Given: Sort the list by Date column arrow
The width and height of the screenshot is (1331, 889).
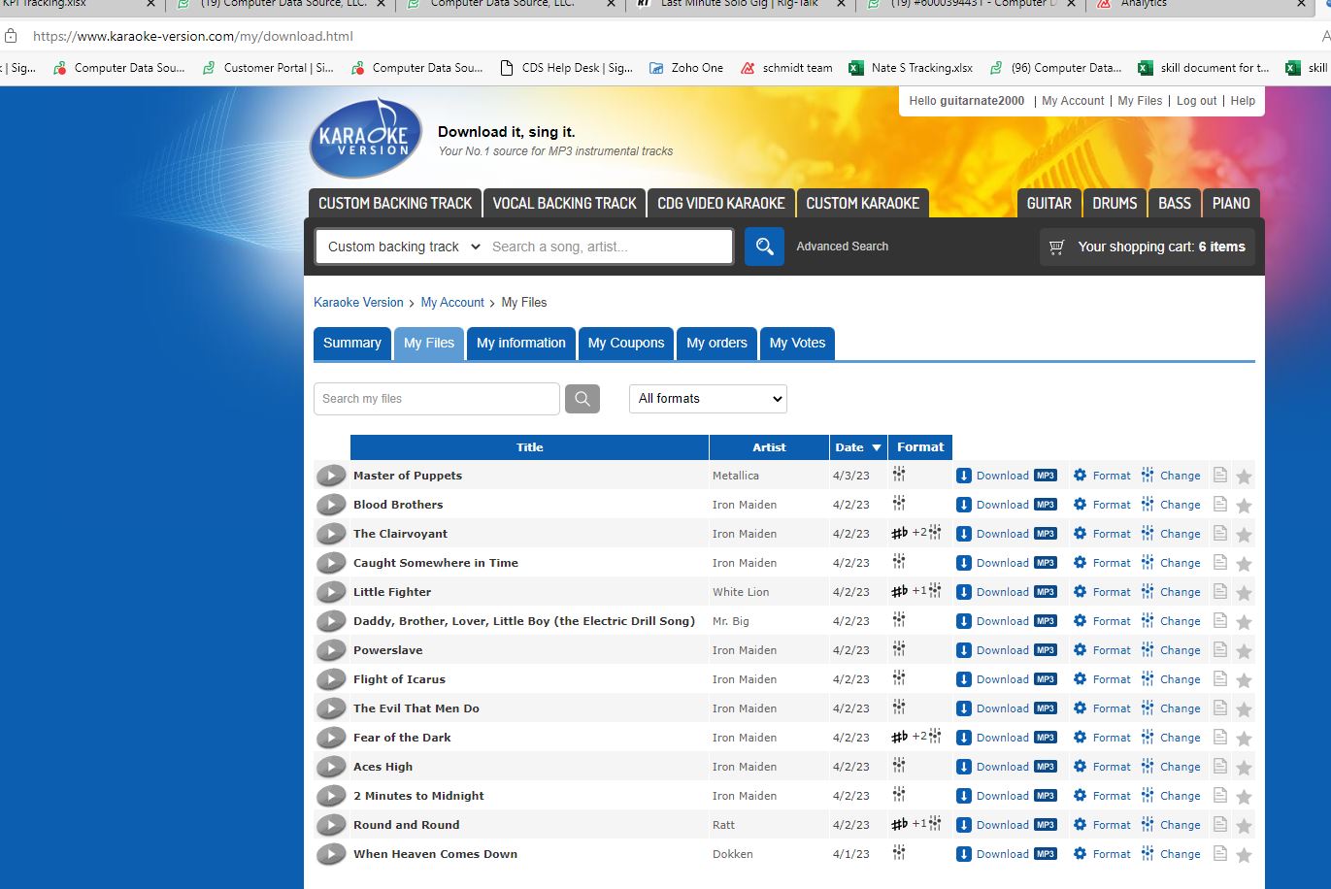Looking at the screenshot, I should [877, 447].
